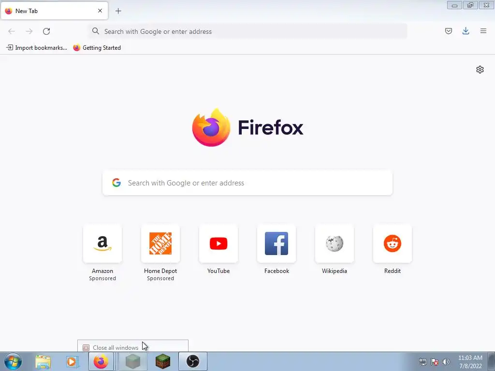495x371 pixels.
Task: Open the Windows Start menu
Action: (13, 361)
